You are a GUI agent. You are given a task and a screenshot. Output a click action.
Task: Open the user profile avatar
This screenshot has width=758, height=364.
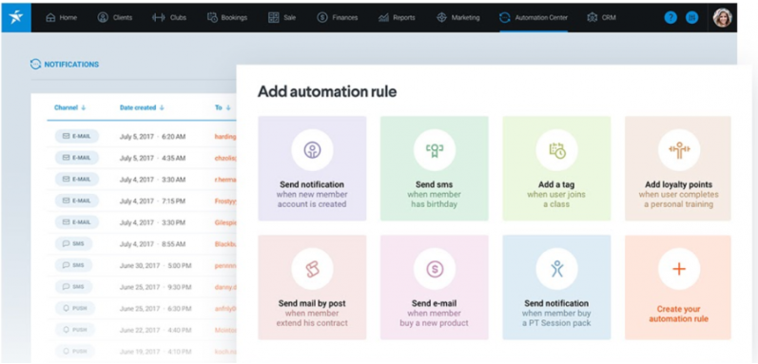coord(722,17)
